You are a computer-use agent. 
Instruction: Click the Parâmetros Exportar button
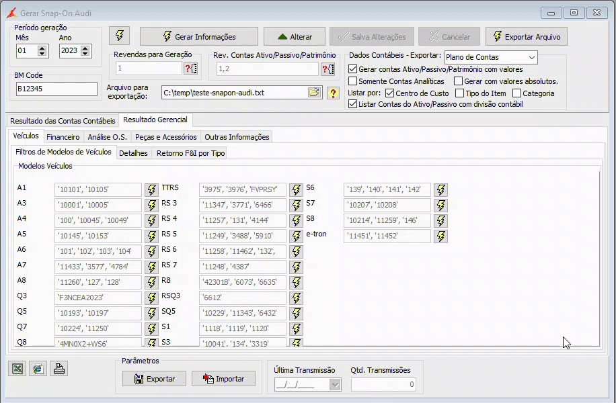tap(154, 379)
